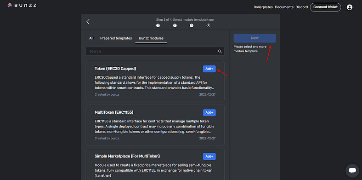The height and width of the screenshot is (180, 362).
Task: Select step 4 circle indicator
Action: point(209,25)
